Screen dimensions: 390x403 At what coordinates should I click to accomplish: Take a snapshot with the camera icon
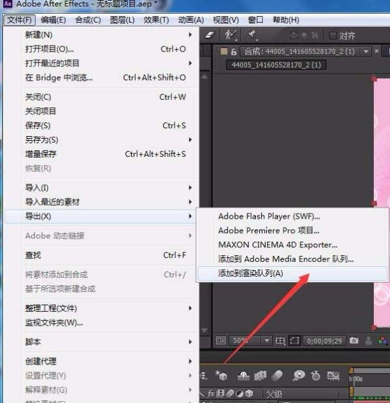point(354,340)
